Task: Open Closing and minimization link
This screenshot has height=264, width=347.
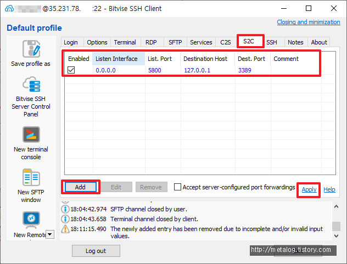Action: [x=309, y=22]
